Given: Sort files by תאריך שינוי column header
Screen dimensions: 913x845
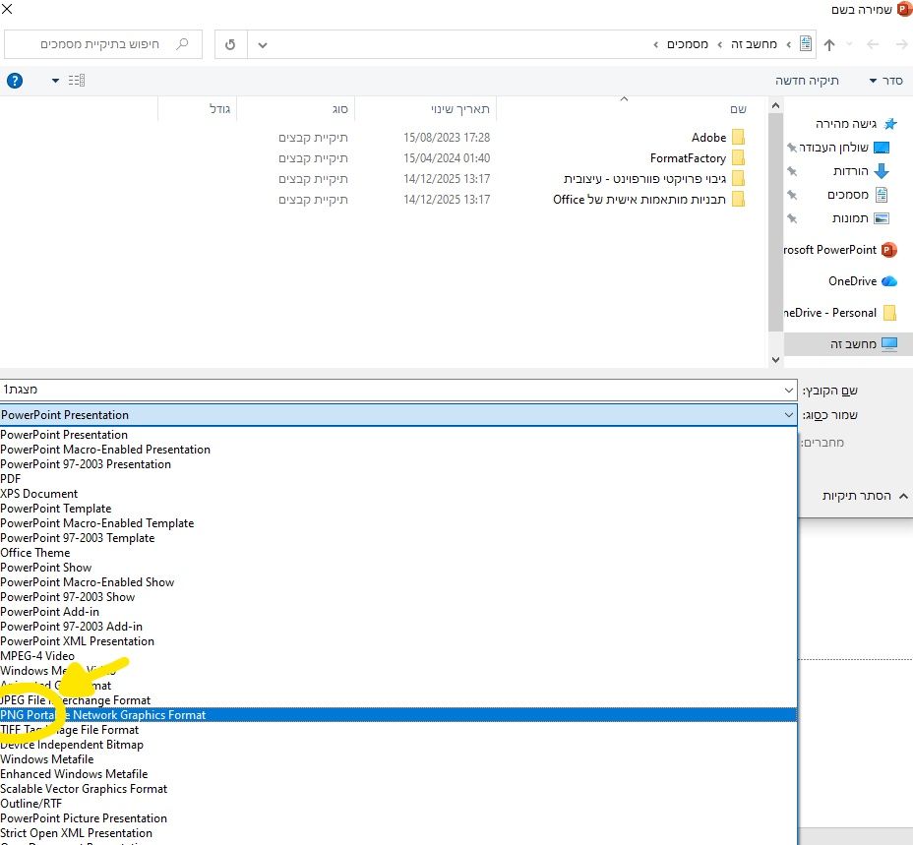Looking at the screenshot, I should 460,108.
